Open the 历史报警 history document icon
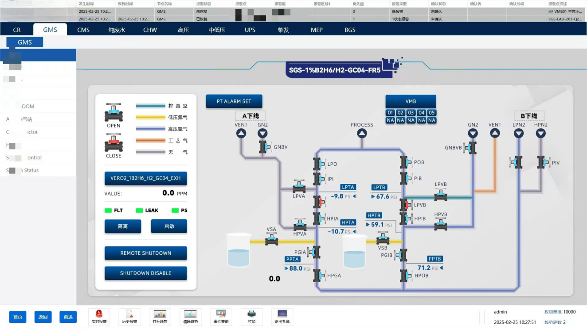 pos(129,314)
